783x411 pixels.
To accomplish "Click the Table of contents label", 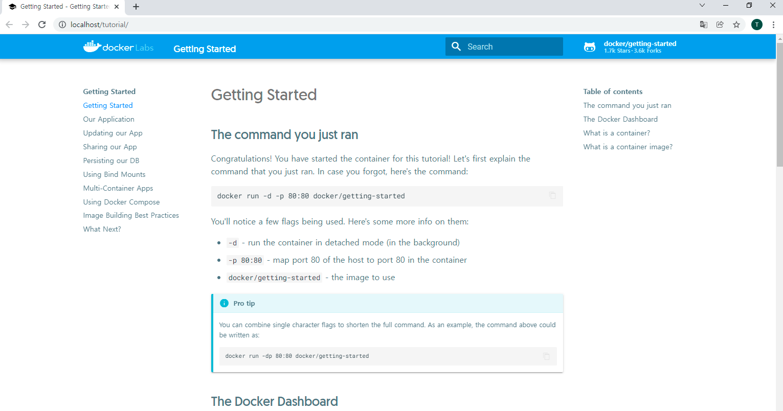I will pyautogui.click(x=613, y=92).
